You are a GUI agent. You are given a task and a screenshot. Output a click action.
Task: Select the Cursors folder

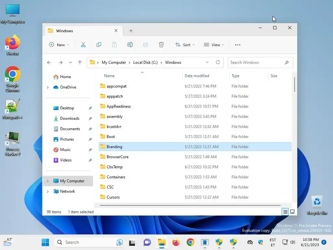[x=195, y=197]
